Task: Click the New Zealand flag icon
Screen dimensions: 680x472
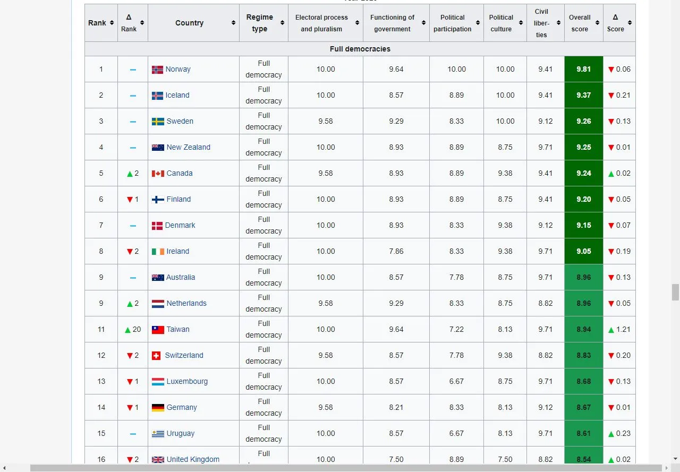Action: click(157, 147)
